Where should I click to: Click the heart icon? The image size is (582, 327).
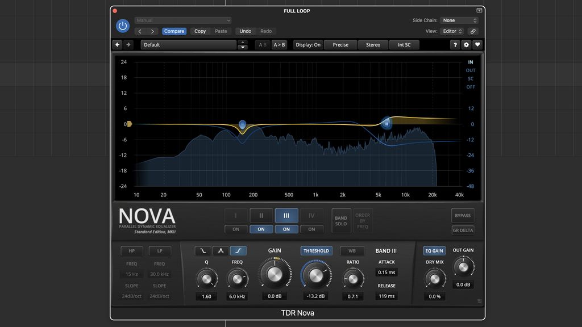tap(477, 45)
